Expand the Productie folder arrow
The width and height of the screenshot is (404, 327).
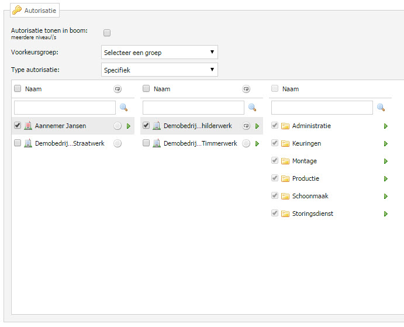point(386,179)
